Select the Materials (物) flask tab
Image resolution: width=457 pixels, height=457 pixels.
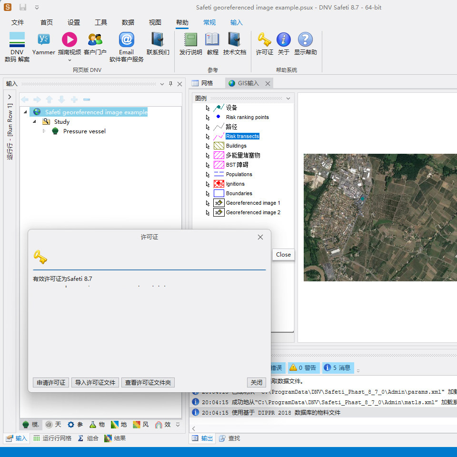(x=97, y=425)
